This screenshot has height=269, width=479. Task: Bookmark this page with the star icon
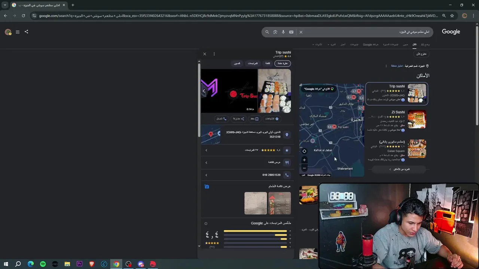pyautogui.click(x=452, y=16)
